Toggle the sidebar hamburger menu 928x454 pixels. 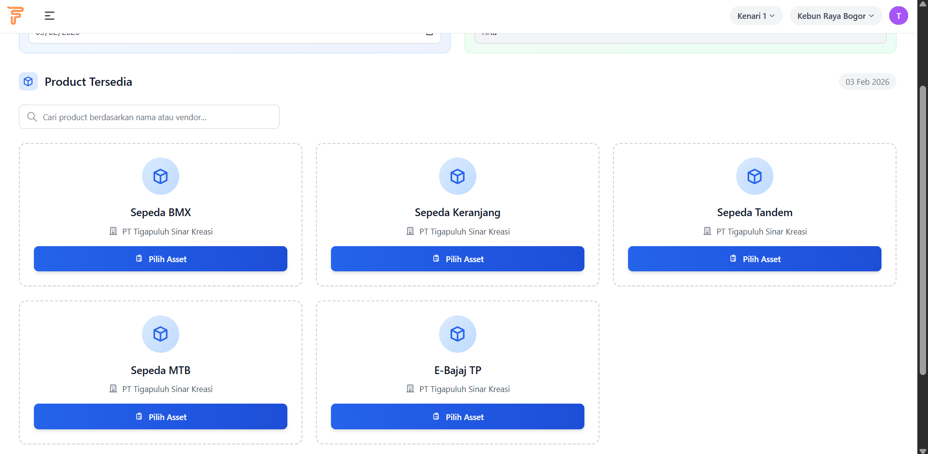click(x=49, y=16)
